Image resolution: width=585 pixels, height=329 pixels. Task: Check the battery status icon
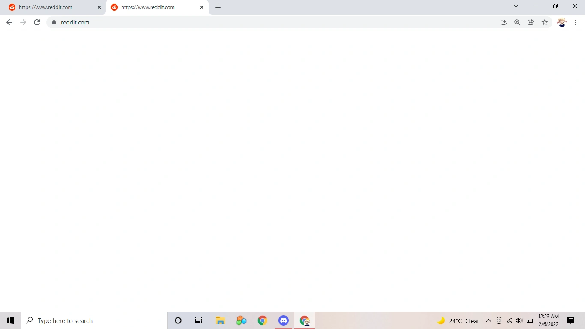tap(530, 320)
